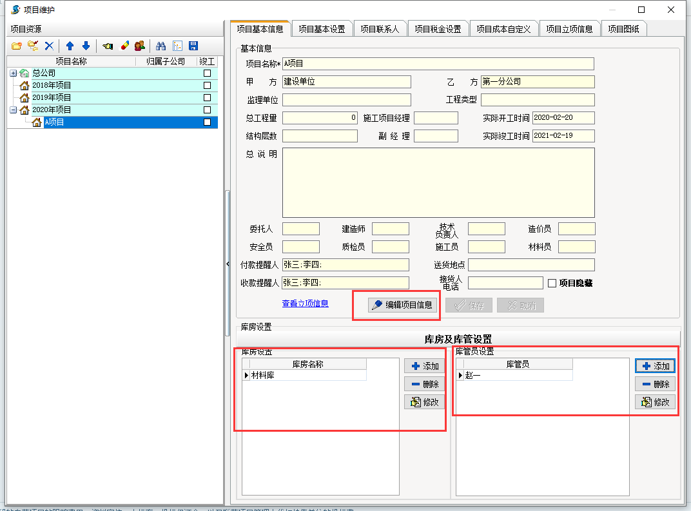Click the binoculars search icon
The width and height of the screenshot is (691, 511).
[x=161, y=46]
